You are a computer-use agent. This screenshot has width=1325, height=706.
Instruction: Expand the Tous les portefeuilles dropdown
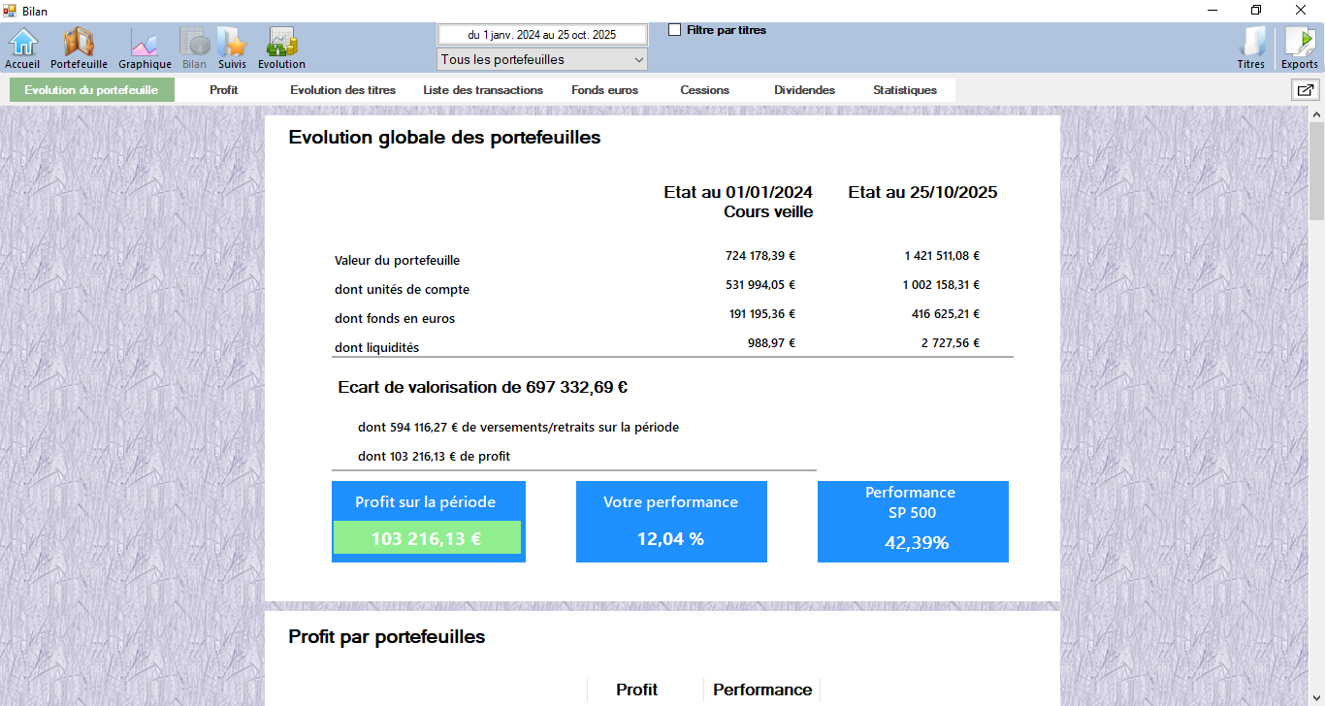542,60
